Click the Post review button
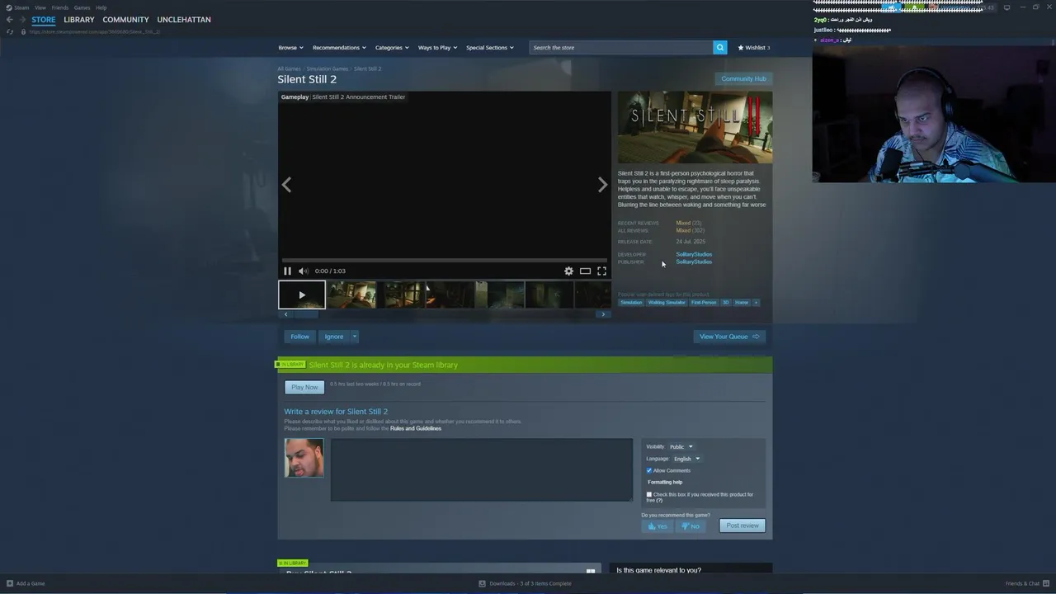The width and height of the screenshot is (1056, 594). (x=742, y=526)
